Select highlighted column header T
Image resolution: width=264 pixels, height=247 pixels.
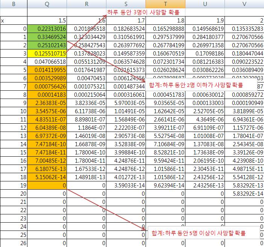click(165, 4)
